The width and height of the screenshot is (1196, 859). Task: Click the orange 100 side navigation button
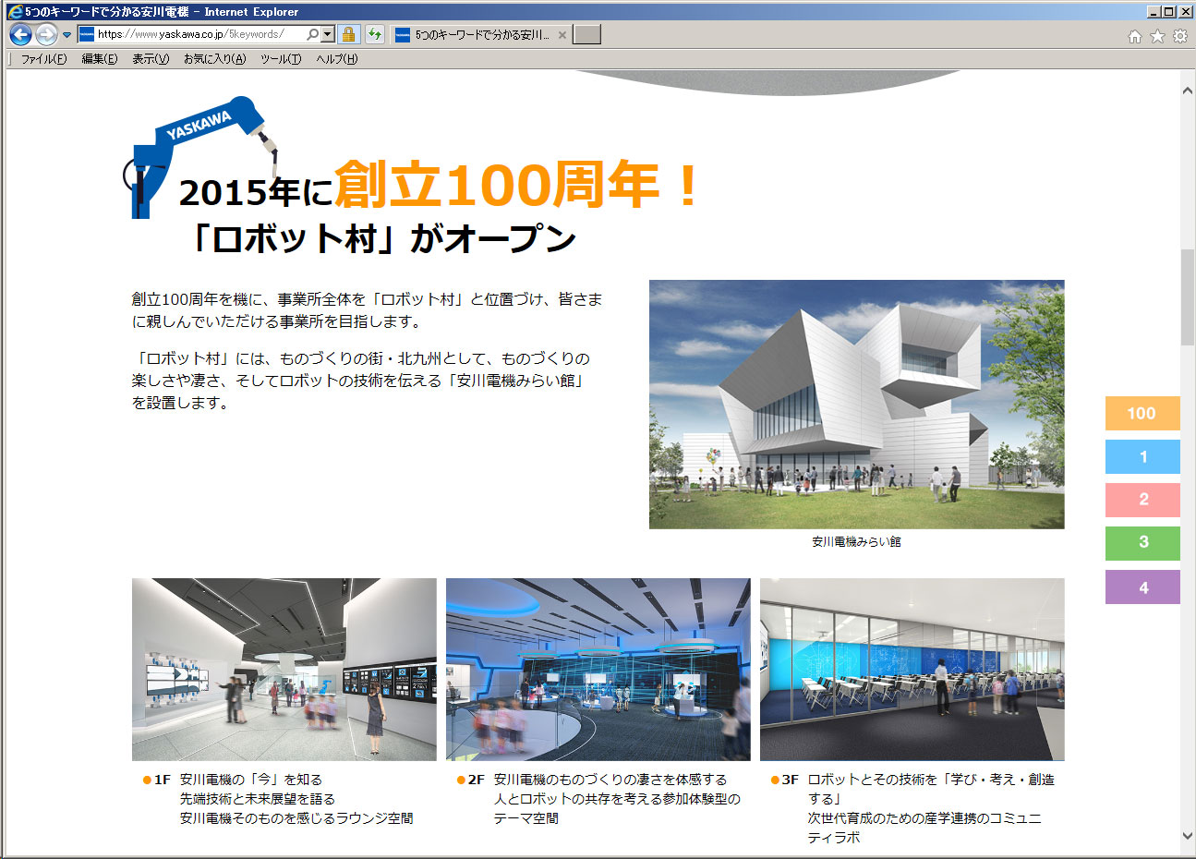(1142, 413)
